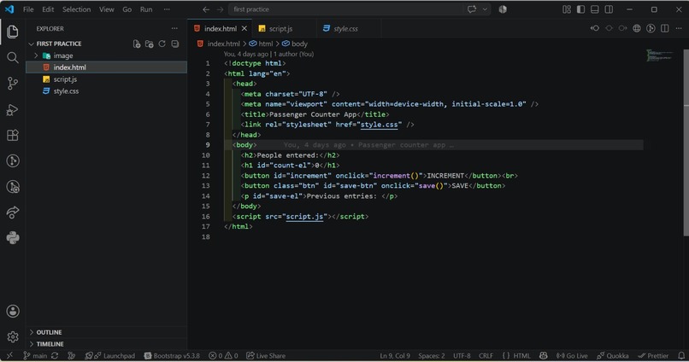This screenshot has height=362, width=689.
Task: Click the remote window icon in status bar
Action: (x=9, y=356)
